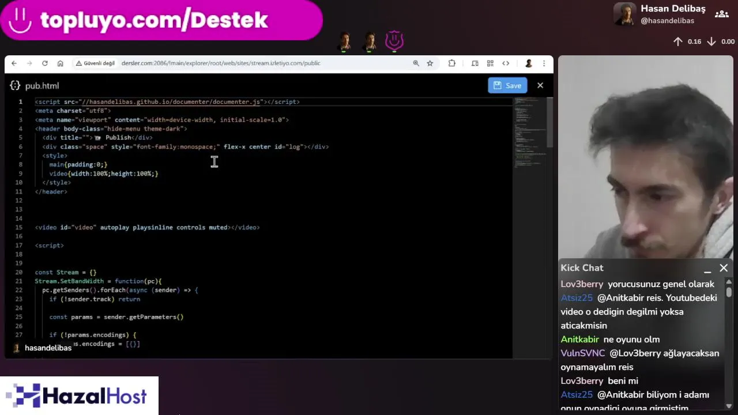Click Anitkabir username in chat
This screenshot has height=415, width=738.
[x=579, y=339]
